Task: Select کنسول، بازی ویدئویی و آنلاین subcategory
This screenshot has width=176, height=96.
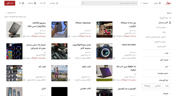Action: pos(155,37)
